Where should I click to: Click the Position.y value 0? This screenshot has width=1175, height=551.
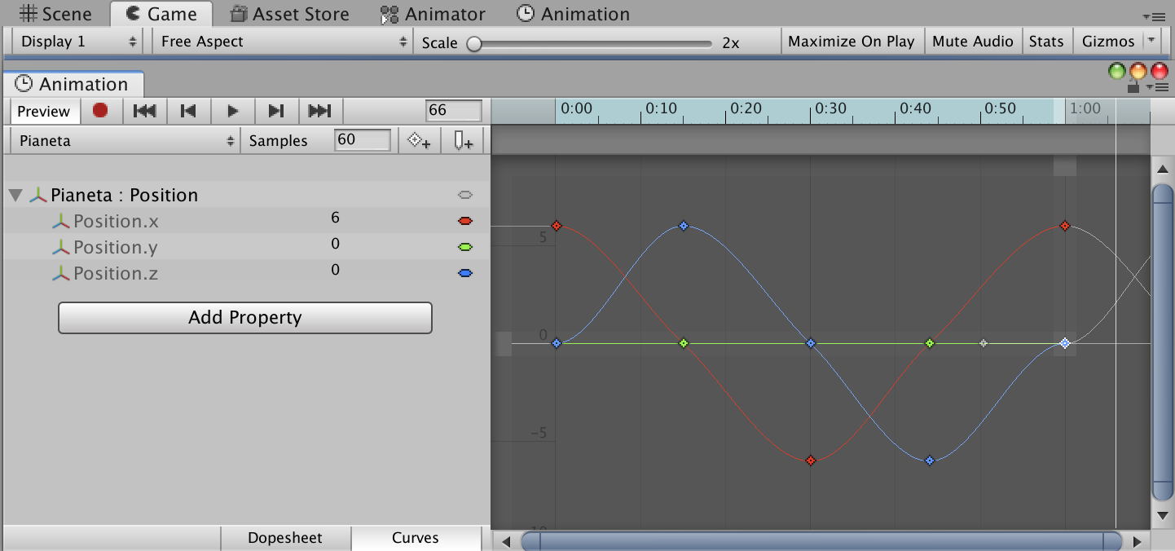(335, 244)
